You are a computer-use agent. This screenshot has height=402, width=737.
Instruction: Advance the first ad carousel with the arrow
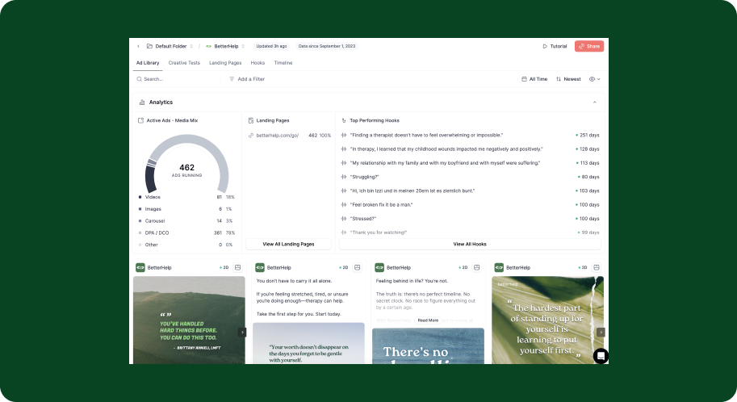pos(242,332)
